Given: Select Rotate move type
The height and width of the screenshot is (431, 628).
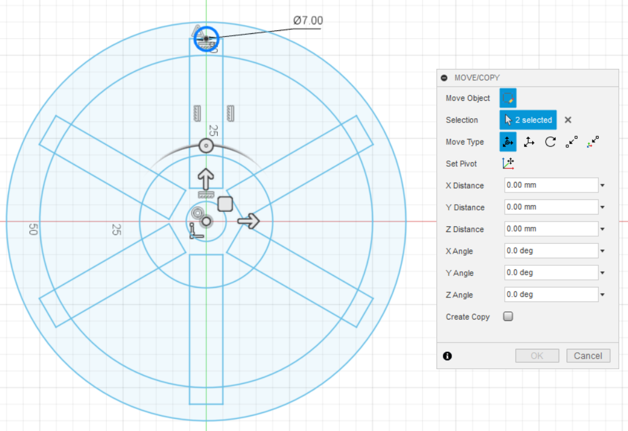Looking at the screenshot, I should pyautogui.click(x=550, y=142).
